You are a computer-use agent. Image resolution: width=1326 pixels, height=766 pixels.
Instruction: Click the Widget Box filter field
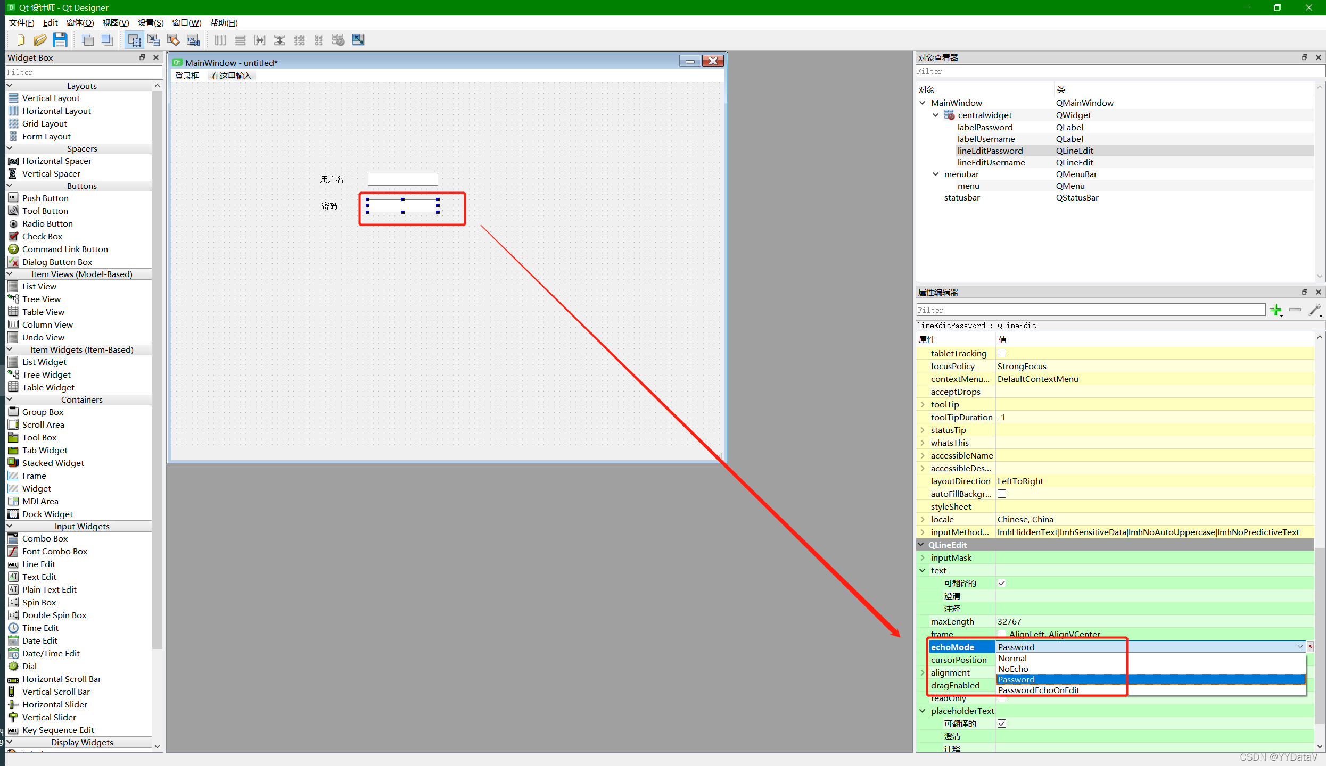tap(84, 72)
